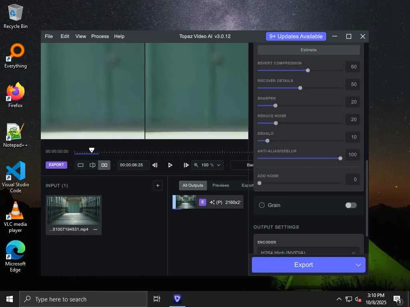Click the enhancement sparkle icon on output
Viewport: 410px width, 307px height.
pyautogui.click(x=212, y=202)
